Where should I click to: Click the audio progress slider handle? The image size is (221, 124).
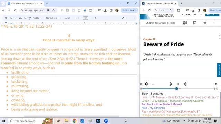click(x=176, y=89)
